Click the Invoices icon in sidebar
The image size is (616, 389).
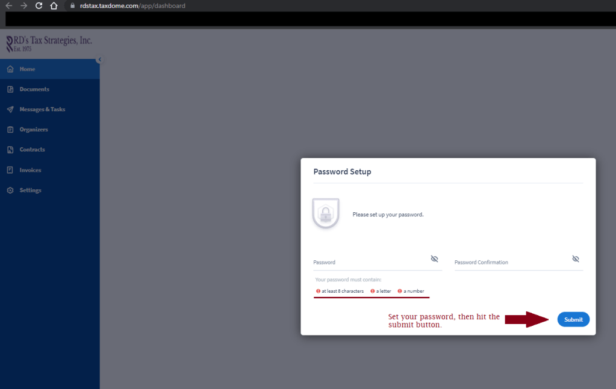tap(10, 170)
